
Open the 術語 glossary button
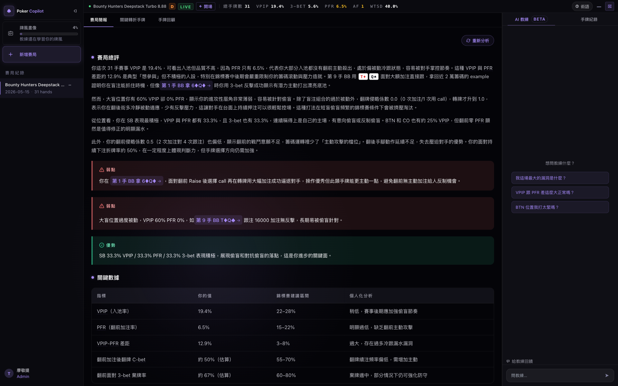coord(582,6)
